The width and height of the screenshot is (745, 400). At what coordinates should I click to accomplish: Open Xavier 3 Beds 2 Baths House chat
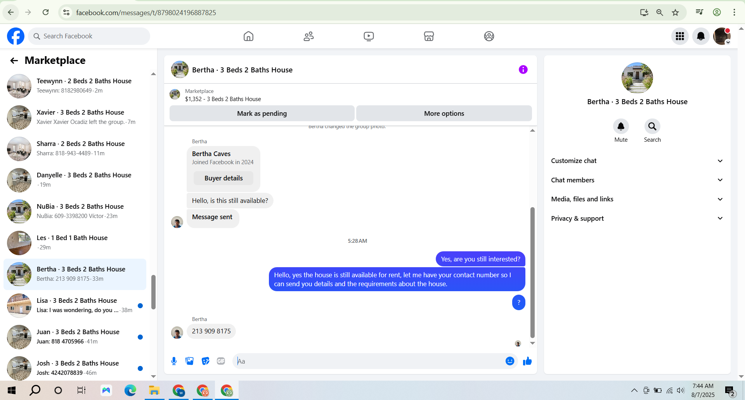click(75, 117)
